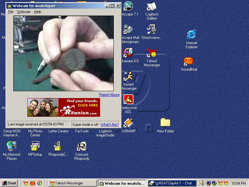
Task: Switch to Webcam for msatcla... taskbar button
Action: point(123,183)
